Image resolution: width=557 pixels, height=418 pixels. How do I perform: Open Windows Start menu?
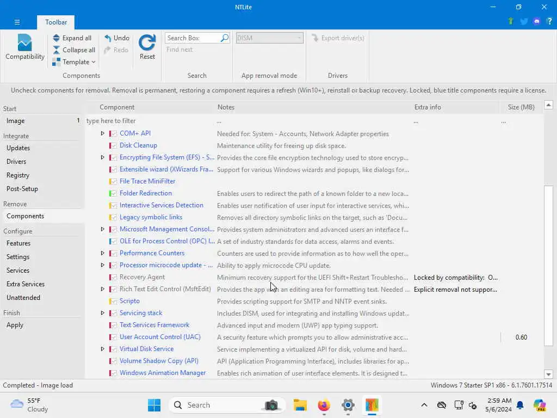click(x=154, y=405)
